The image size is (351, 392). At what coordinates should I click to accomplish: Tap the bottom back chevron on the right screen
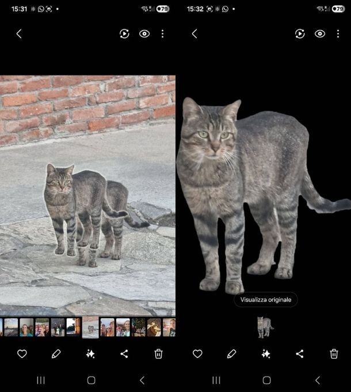[x=318, y=380]
